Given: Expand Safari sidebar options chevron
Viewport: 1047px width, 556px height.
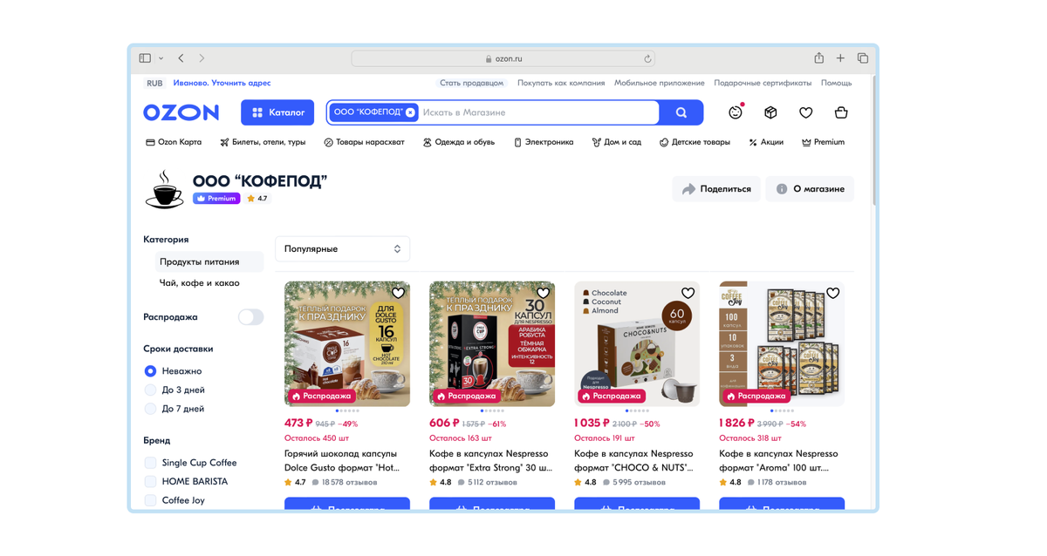Looking at the screenshot, I should [x=161, y=58].
